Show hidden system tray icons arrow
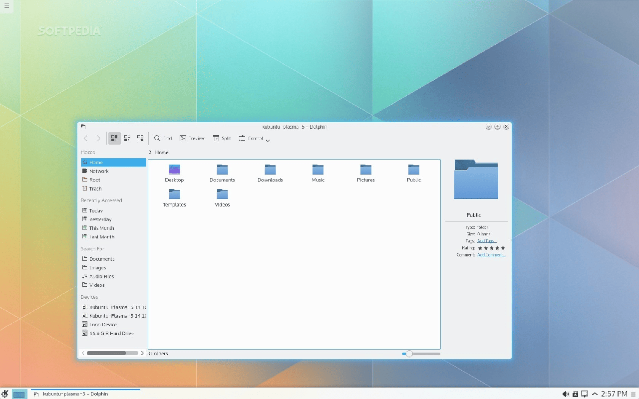This screenshot has height=399, width=639. (x=595, y=394)
